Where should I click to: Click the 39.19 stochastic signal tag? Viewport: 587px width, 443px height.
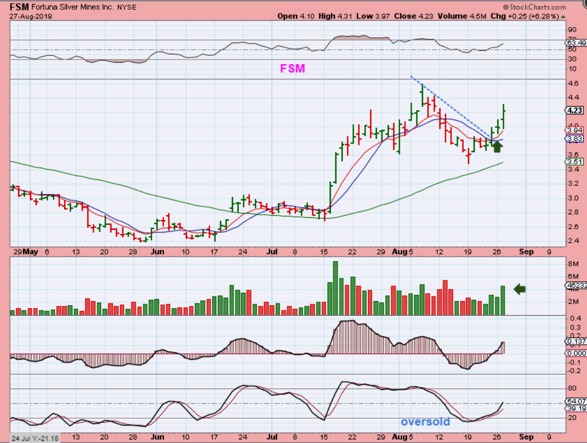click(576, 408)
